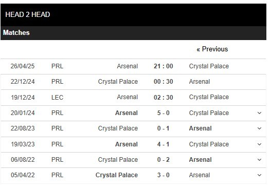Select the HEAD 2 HEAD section title
271x188 pixels.
[28, 14]
